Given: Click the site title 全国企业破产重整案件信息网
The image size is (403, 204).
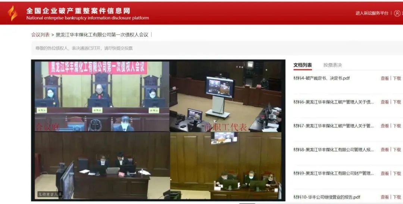Looking at the screenshot, I should [78, 10].
